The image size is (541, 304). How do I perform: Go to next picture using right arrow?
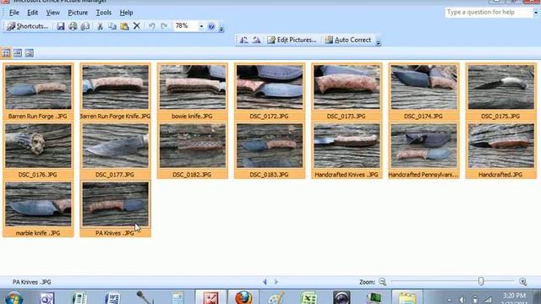pos(276,282)
